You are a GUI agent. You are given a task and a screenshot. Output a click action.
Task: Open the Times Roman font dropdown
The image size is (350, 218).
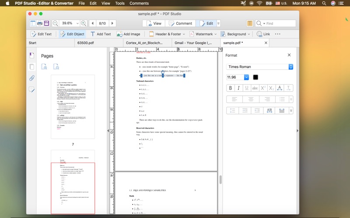click(x=259, y=67)
